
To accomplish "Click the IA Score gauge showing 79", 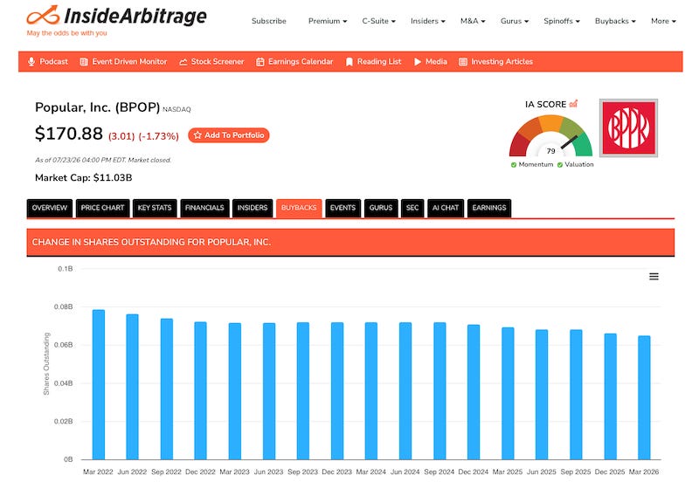I will (551, 136).
